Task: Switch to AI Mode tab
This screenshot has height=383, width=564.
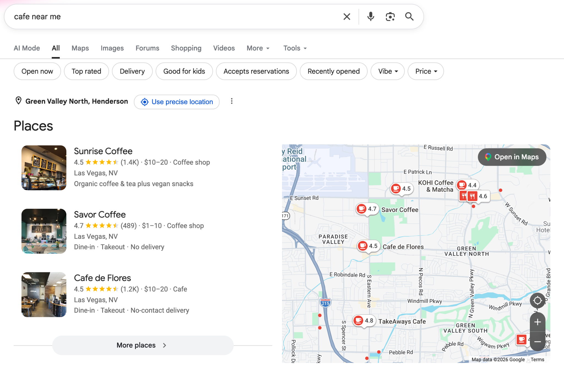Action: (x=27, y=48)
